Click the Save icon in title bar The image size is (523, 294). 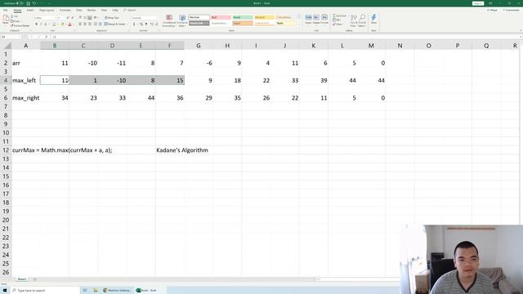coord(28,3)
